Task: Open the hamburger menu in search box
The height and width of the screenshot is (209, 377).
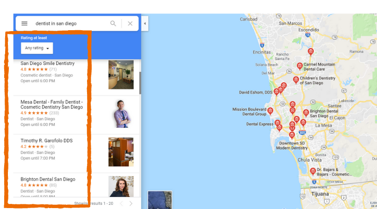Action: (24, 24)
